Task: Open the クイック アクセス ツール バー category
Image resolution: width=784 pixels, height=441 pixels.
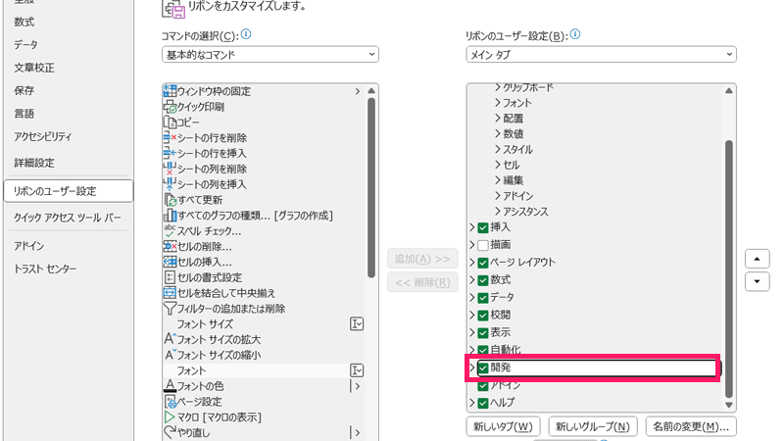Action: click(x=68, y=218)
